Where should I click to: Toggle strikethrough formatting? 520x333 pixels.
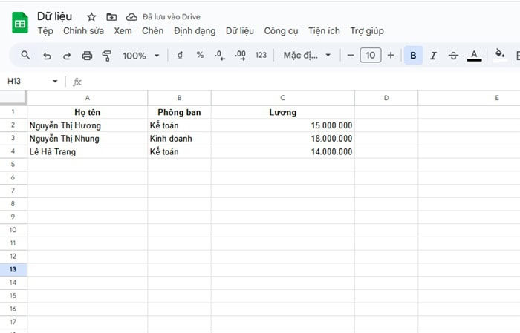click(453, 56)
